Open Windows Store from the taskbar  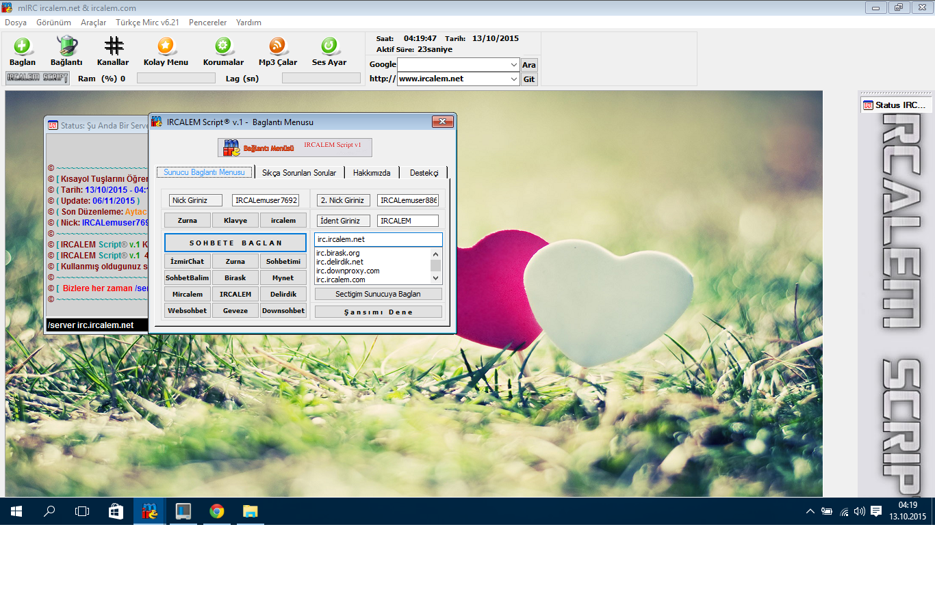pos(116,511)
